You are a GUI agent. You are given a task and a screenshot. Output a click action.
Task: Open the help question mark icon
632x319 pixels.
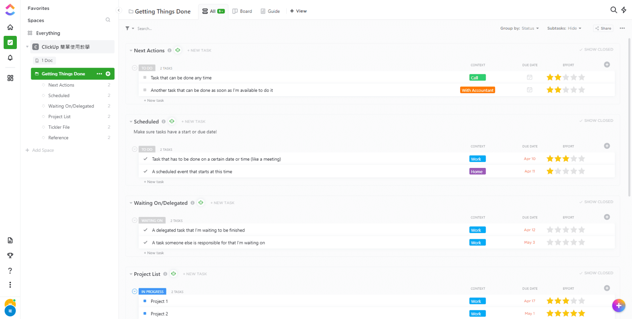click(x=10, y=271)
